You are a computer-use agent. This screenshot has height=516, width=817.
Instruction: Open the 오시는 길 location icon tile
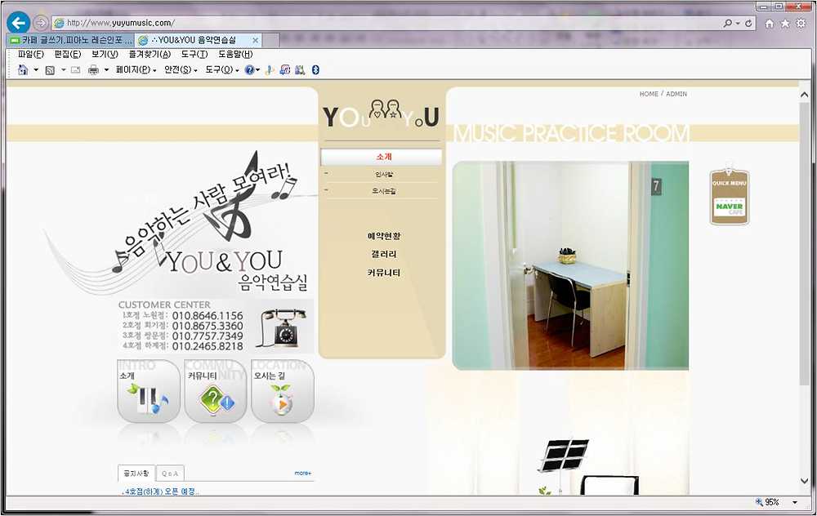point(282,392)
